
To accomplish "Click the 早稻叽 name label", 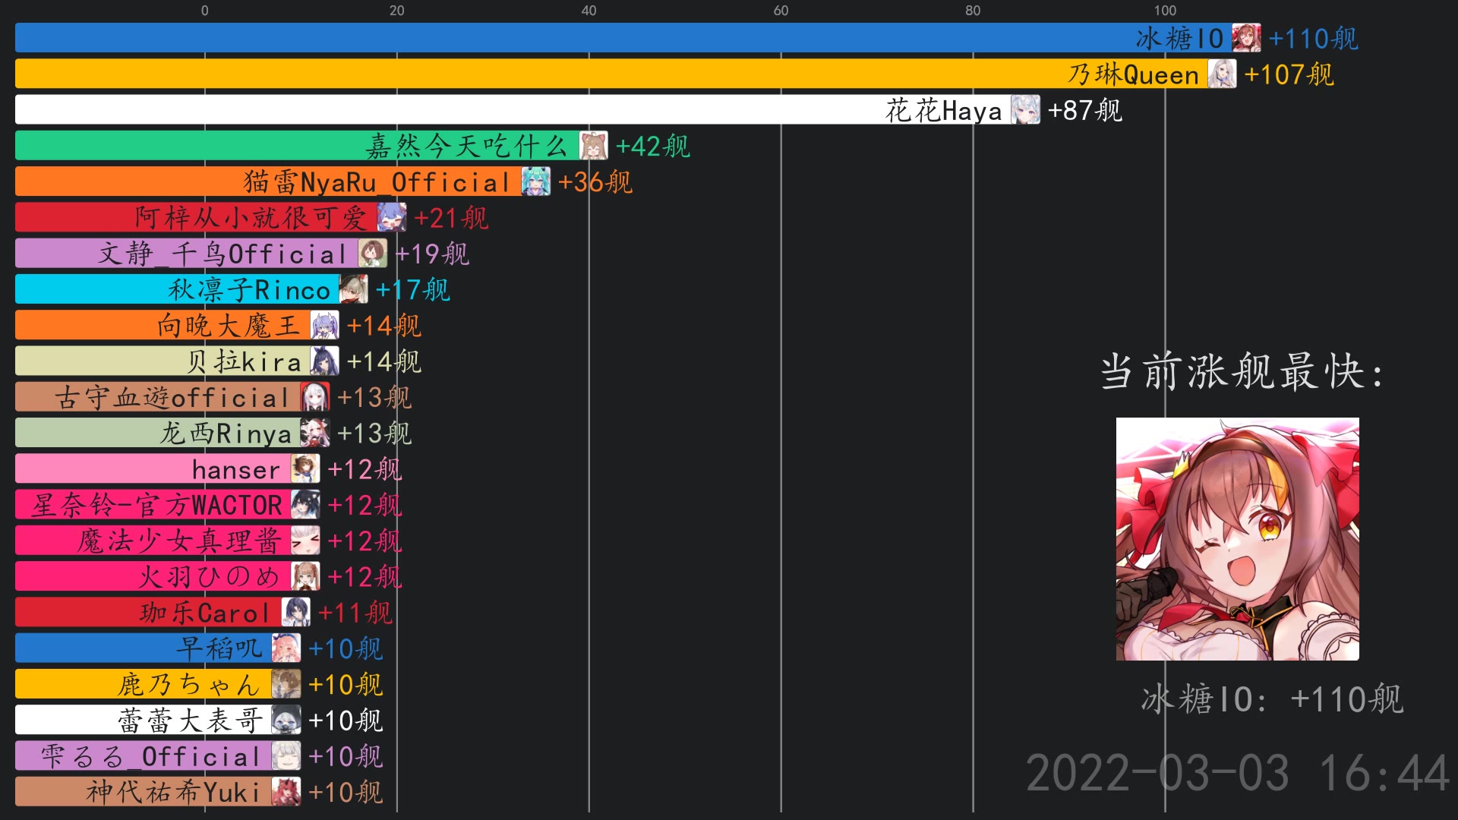I will (219, 648).
